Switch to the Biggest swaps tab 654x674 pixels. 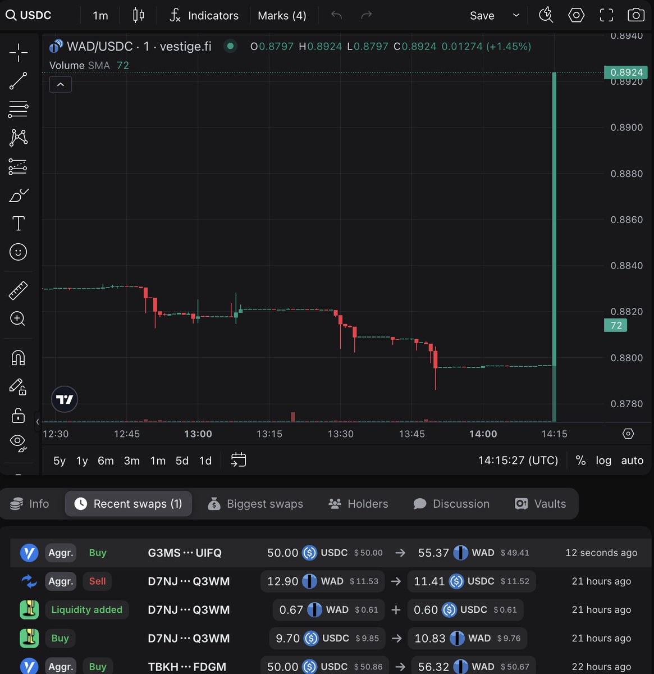[x=255, y=504]
